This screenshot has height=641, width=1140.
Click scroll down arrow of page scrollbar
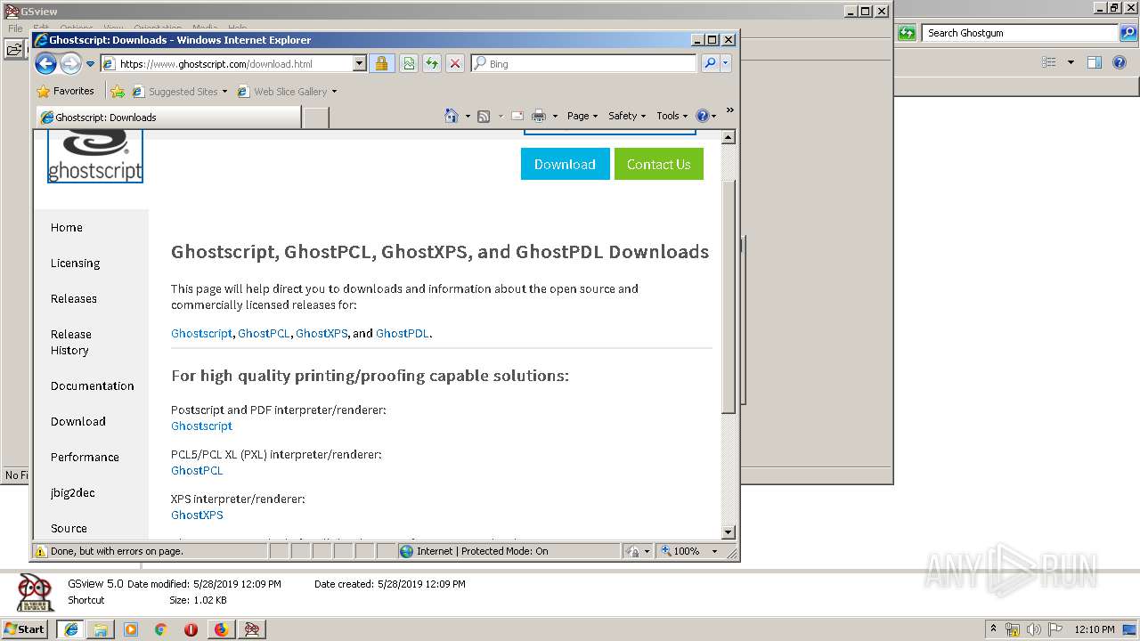coord(728,532)
